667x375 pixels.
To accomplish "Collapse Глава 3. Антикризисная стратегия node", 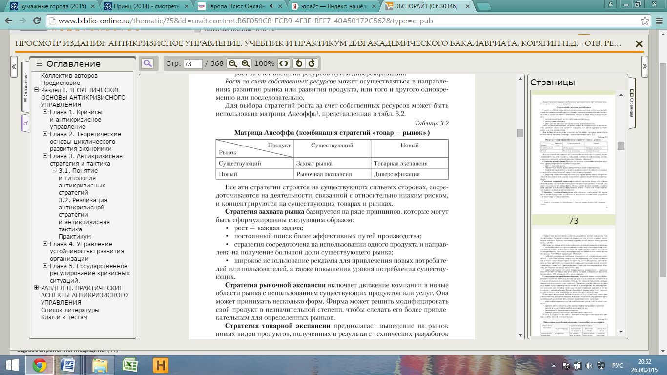I will point(45,156).
